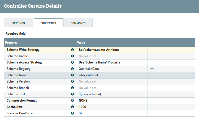
Task: Click help icon for Schema Version
Action: pyautogui.click(x=72, y=81)
